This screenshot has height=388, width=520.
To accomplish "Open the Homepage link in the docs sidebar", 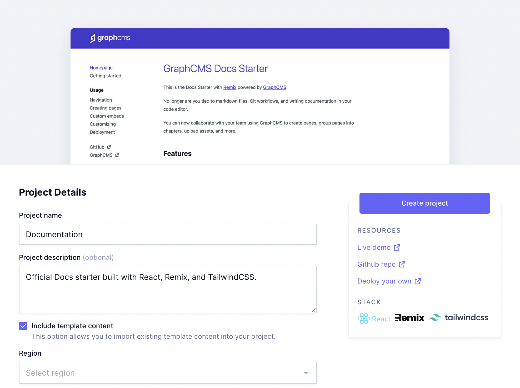I will tap(101, 68).
